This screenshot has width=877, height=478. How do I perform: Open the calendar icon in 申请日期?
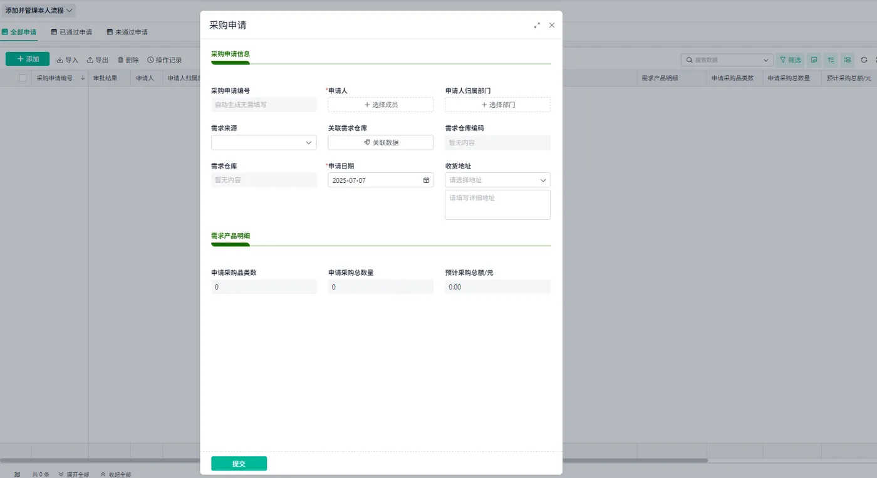point(426,180)
